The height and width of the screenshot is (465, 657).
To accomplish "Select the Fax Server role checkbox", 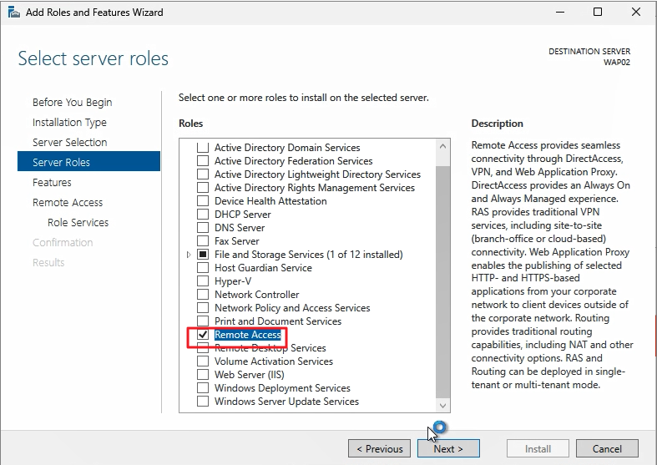I will pos(203,241).
